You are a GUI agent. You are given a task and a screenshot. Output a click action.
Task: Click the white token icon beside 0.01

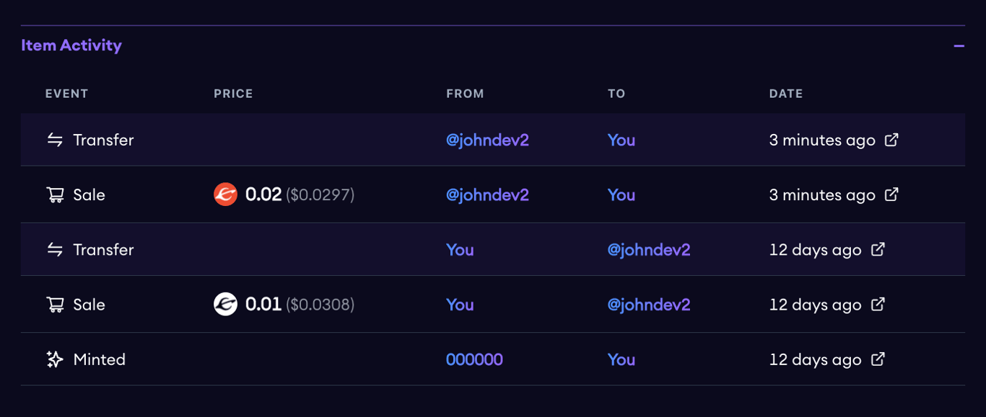click(225, 305)
